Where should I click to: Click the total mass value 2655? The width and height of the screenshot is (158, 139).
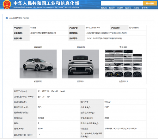click(107, 107)
